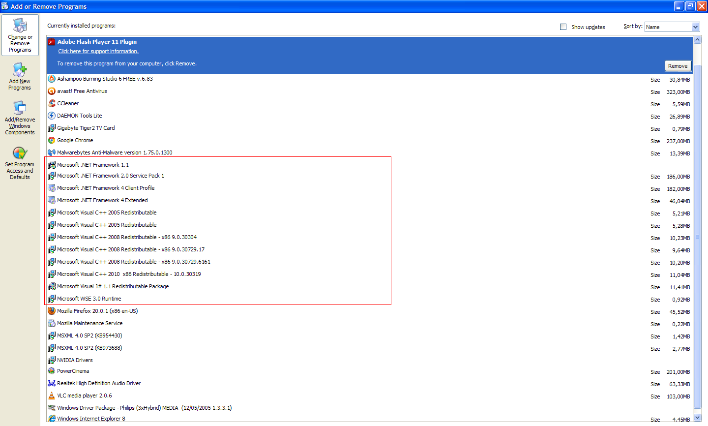Click the DAEMON Tools Lite lightning icon
The width and height of the screenshot is (708, 426).
click(52, 116)
